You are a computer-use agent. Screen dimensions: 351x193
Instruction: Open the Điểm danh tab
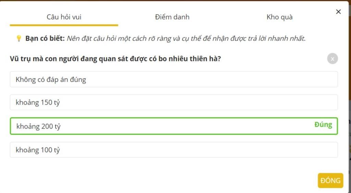click(172, 17)
